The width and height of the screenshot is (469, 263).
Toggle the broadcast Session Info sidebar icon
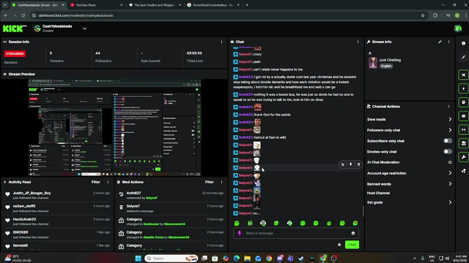pos(464,129)
